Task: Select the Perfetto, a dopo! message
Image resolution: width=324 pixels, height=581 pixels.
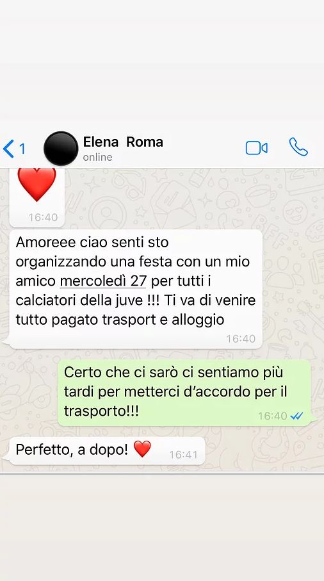Action: click(107, 450)
